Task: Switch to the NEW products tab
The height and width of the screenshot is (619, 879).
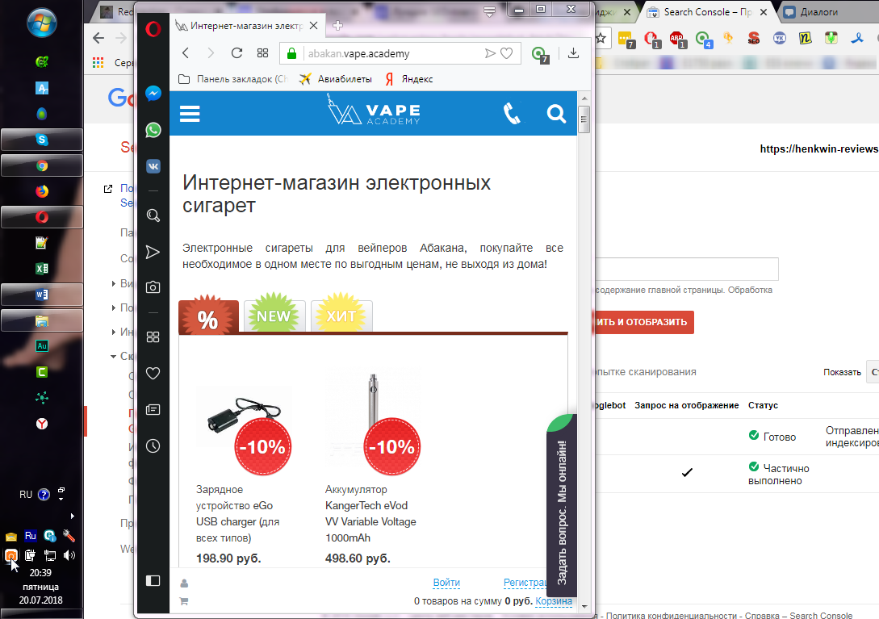Action: click(274, 316)
